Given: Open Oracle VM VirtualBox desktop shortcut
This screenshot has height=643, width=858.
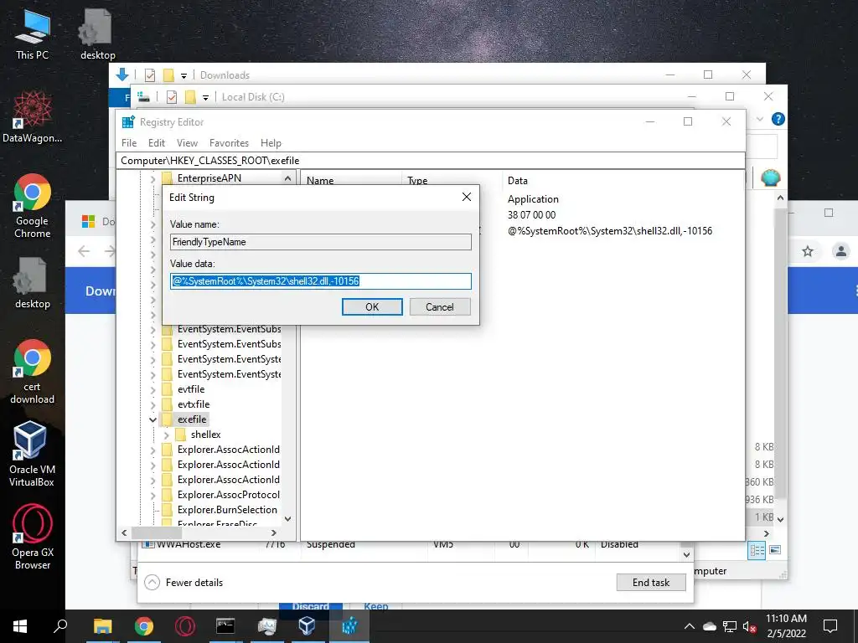Looking at the screenshot, I should tap(31, 454).
